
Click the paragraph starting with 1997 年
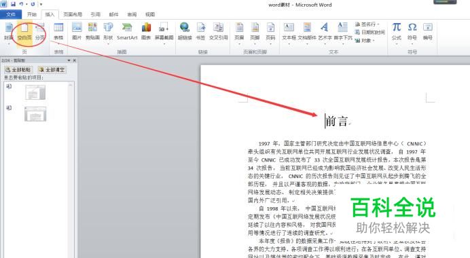(337, 172)
